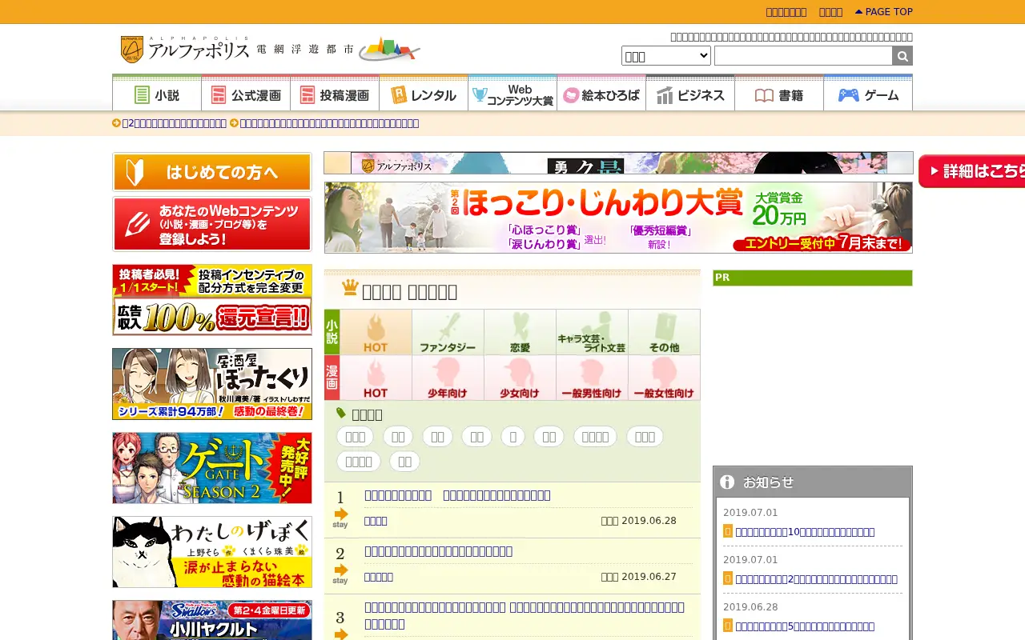Select the ファンタジー sword ranking tab
1025x640 pixels.
448,332
